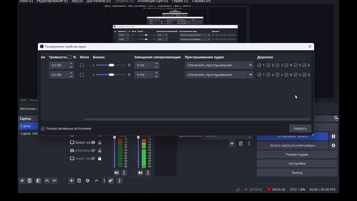
Task: Uncheck track 1 in the first source row
Action: coord(259,65)
